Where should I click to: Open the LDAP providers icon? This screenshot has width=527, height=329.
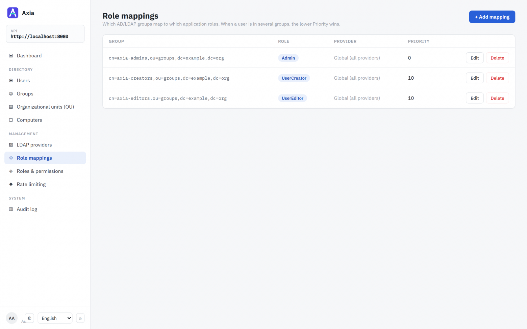tap(11, 145)
